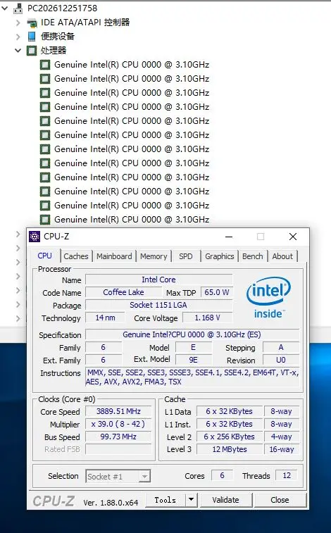331x533 pixels.
Task: Click the empty Rated FSB field
Action: tap(118, 449)
